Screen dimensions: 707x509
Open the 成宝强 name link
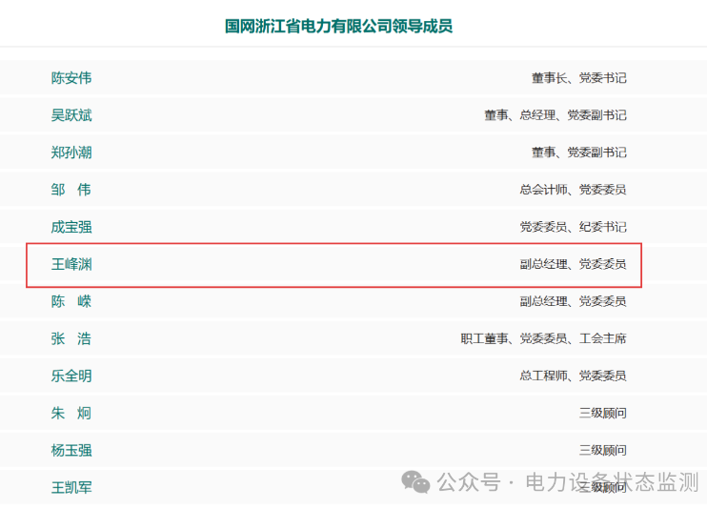71,227
